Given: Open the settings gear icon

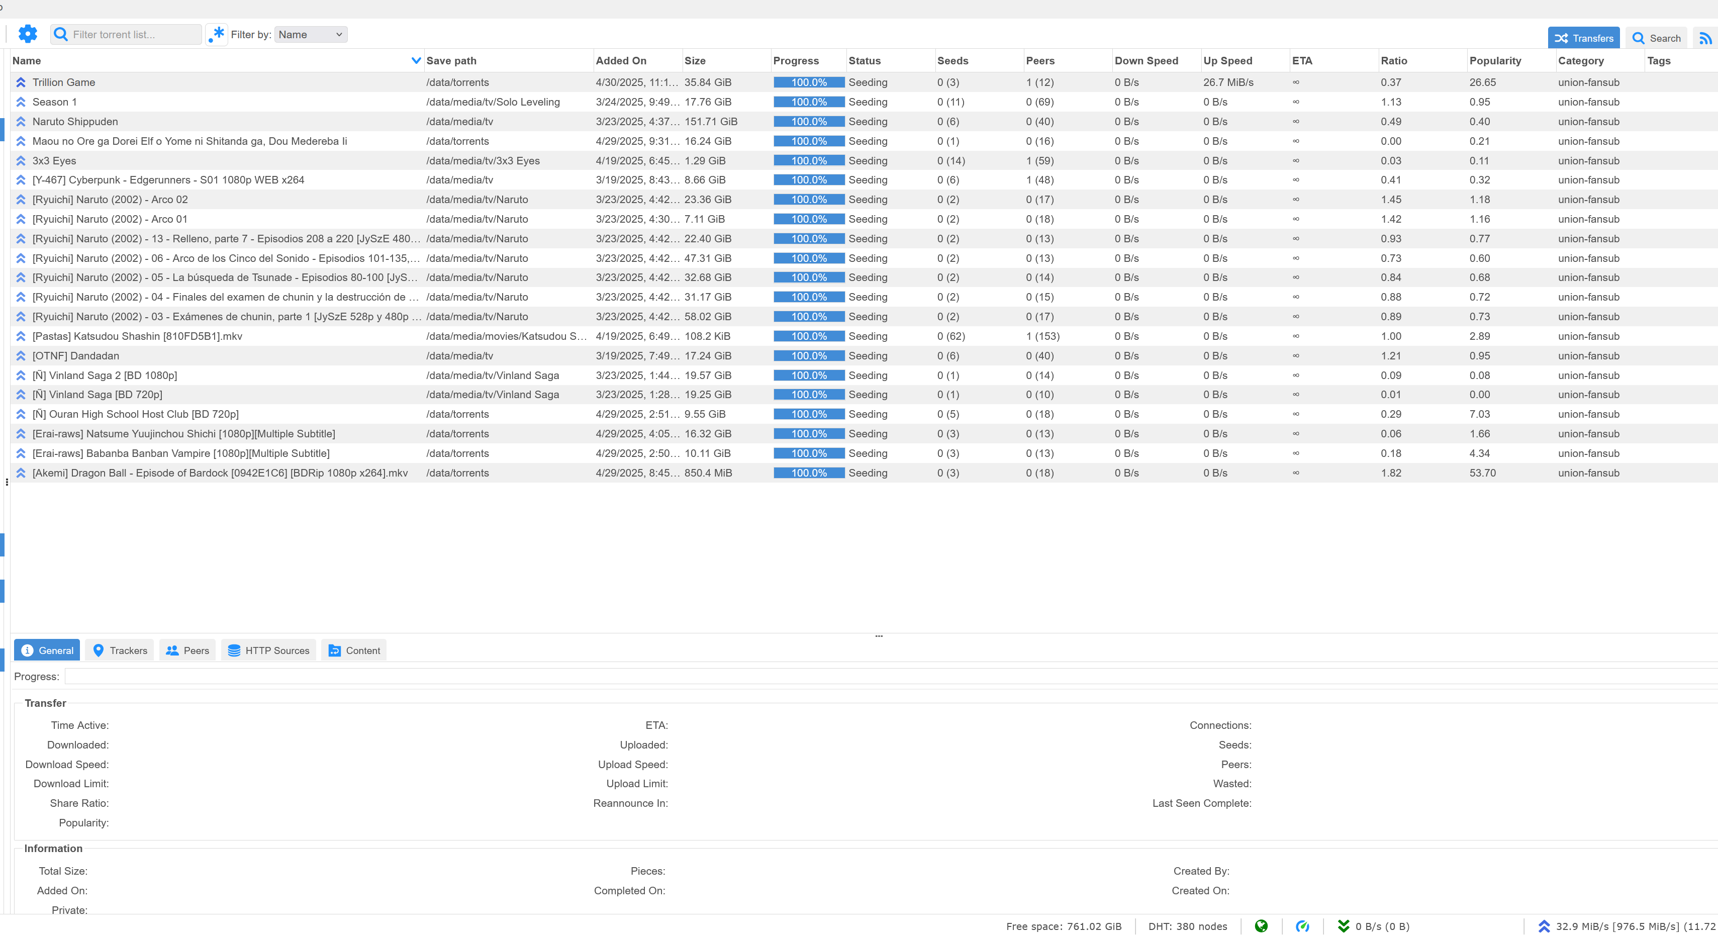Looking at the screenshot, I should point(27,34).
